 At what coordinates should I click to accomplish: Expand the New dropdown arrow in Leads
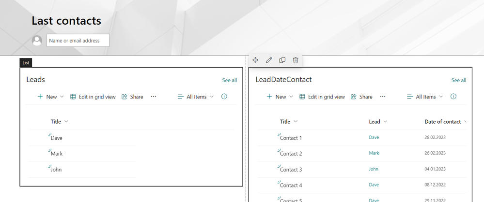62,97
